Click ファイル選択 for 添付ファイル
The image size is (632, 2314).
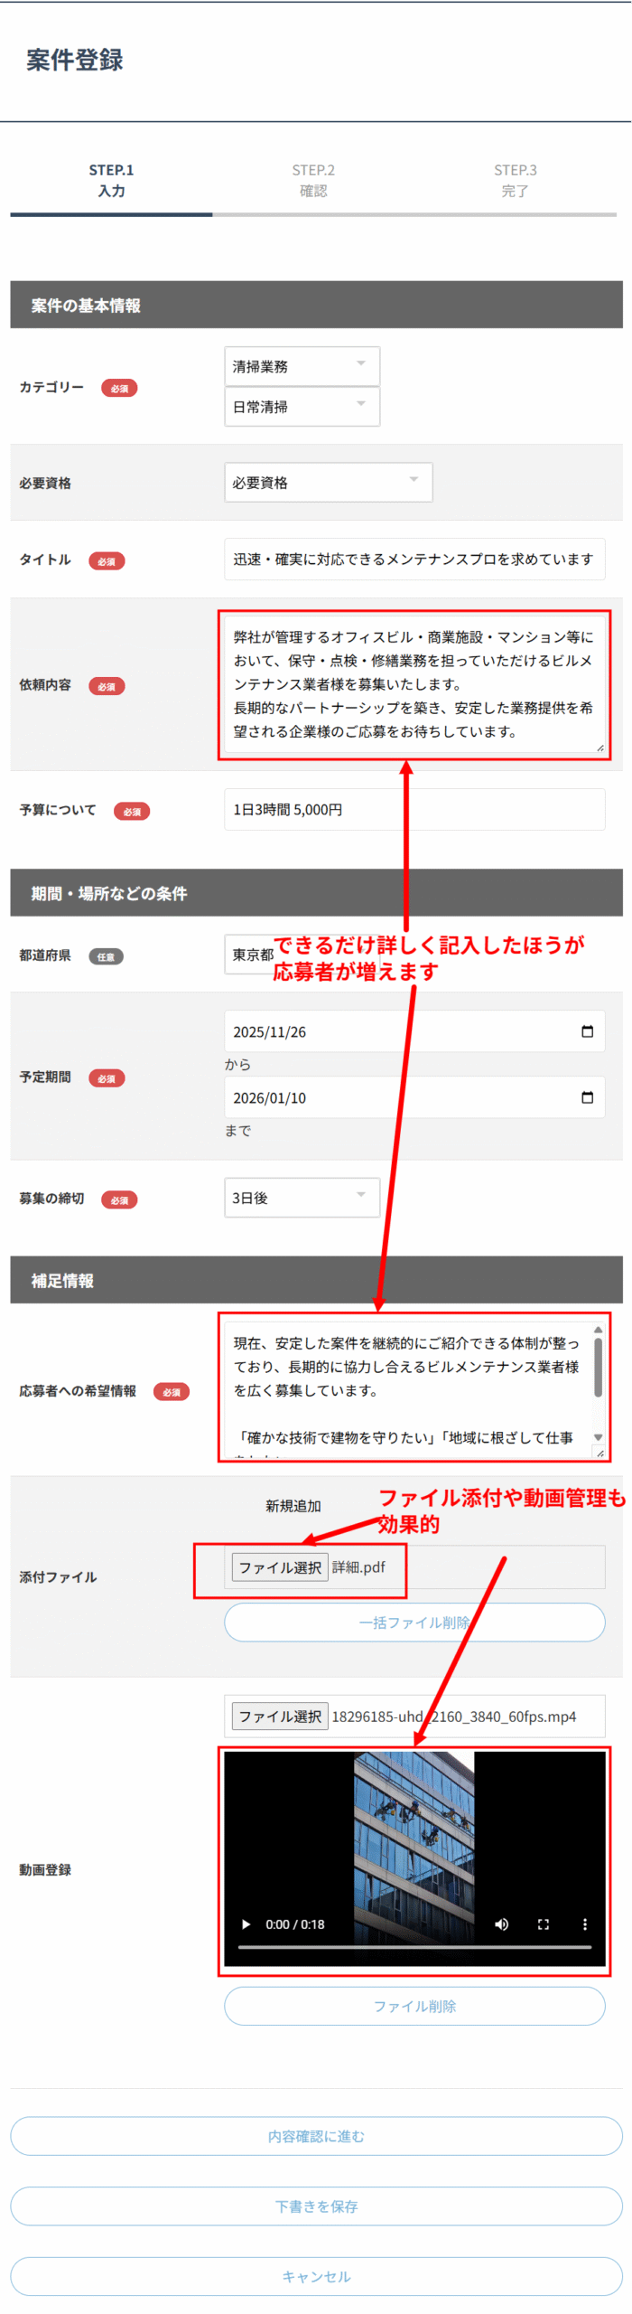tap(280, 1566)
